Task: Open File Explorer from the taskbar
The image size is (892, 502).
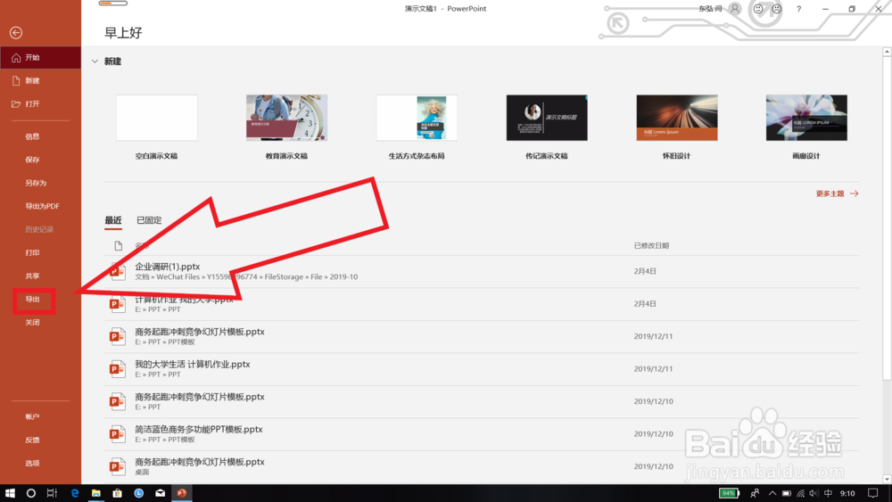Action: coord(95,493)
